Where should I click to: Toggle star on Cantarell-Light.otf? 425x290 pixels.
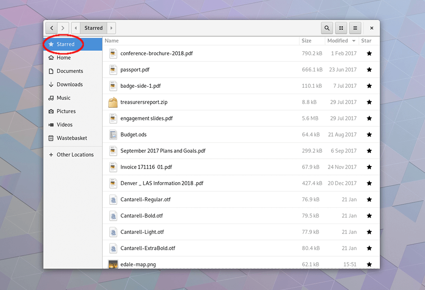[x=369, y=232]
